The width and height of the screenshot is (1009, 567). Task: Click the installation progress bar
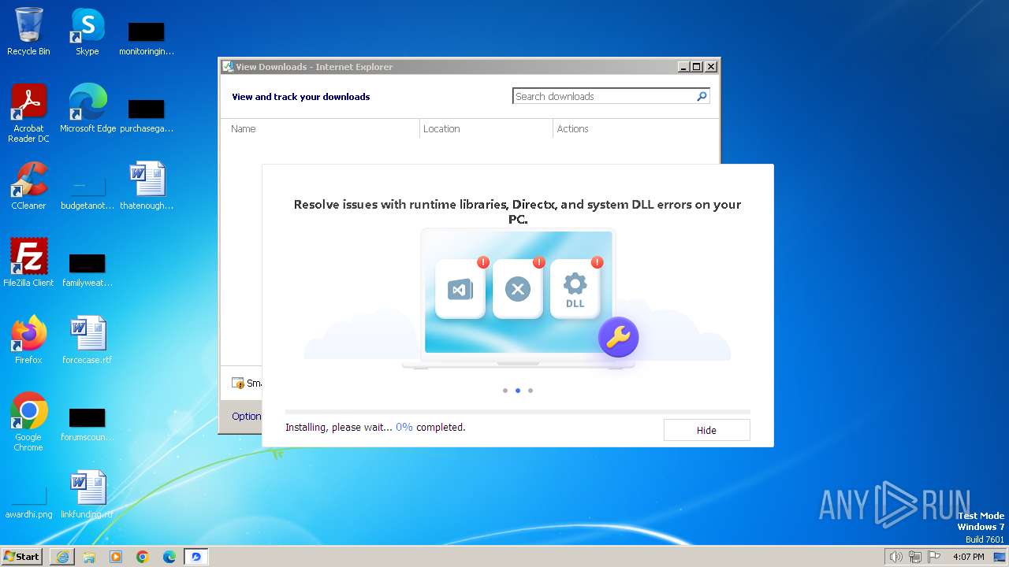pos(518,411)
